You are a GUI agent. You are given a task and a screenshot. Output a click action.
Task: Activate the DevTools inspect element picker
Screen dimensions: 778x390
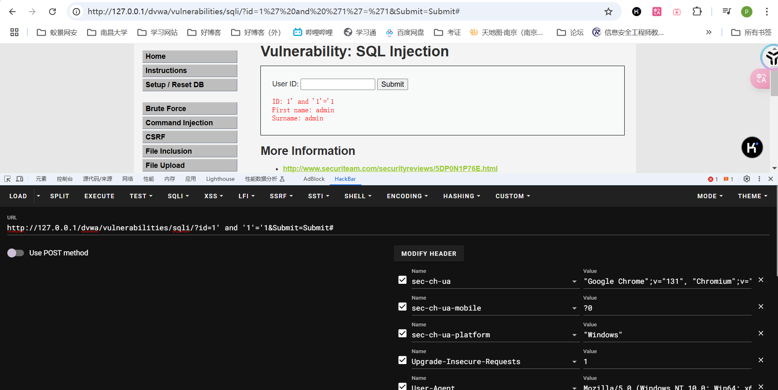click(x=7, y=179)
